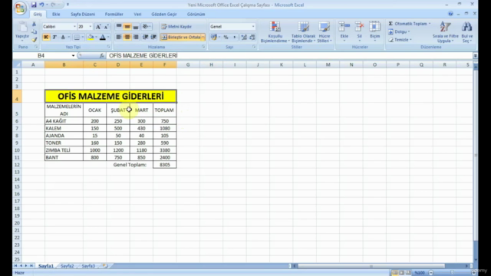Click the Office button logo

coord(20,8)
